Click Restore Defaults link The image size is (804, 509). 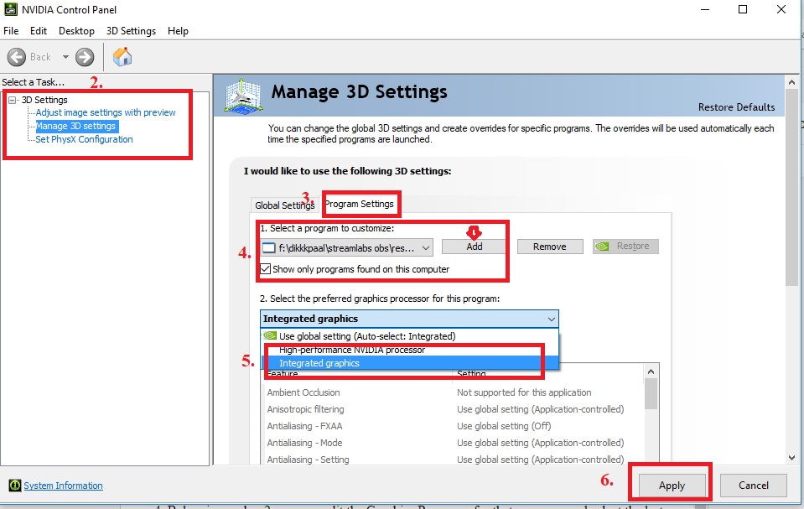coord(736,106)
